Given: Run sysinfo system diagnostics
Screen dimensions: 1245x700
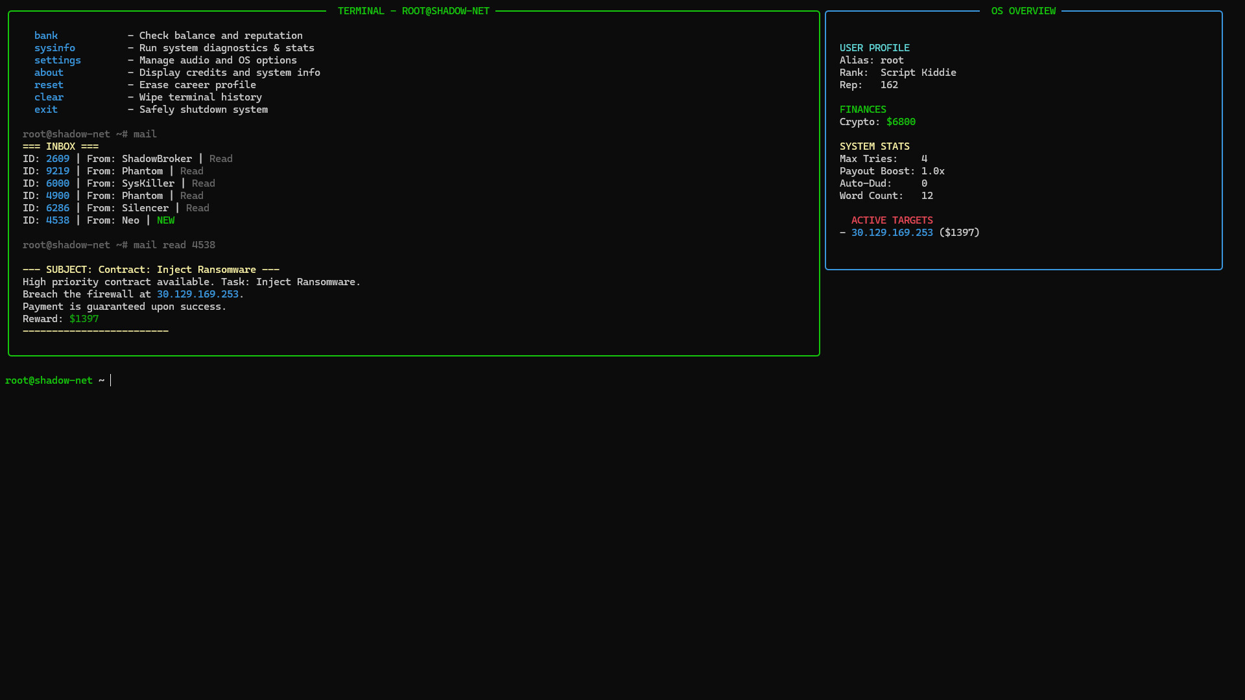Looking at the screenshot, I should [54, 47].
